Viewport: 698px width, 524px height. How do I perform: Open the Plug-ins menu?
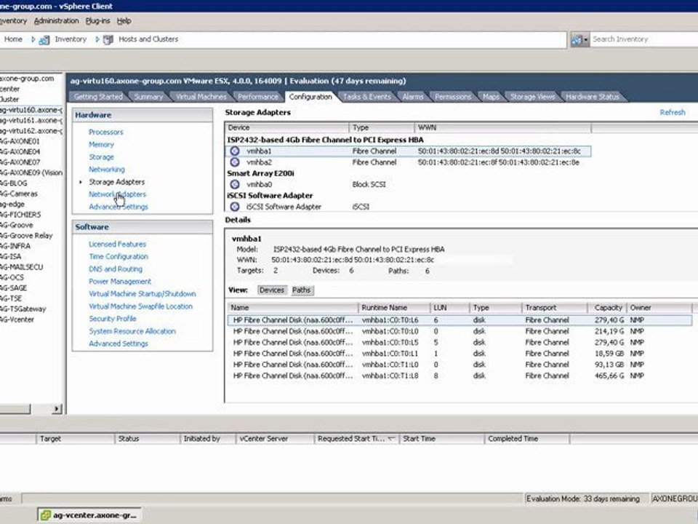click(x=97, y=21)
